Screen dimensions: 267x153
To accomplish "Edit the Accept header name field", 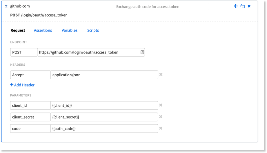I will (30, 75).
